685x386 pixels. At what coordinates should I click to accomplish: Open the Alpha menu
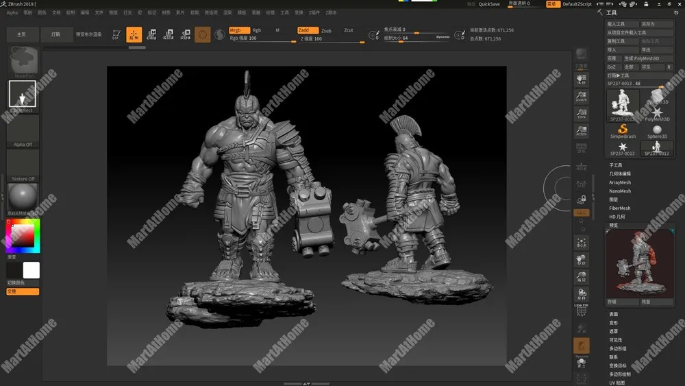[x=12, y=12]
